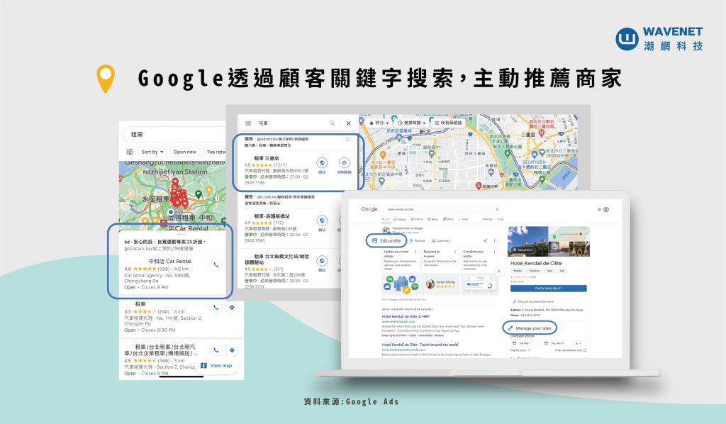Open the Sort by dropdown

pos(153,152)
